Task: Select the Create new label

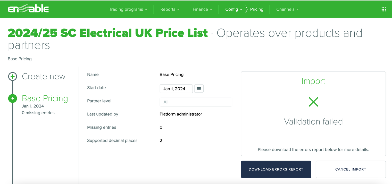Action: [44, 76]
